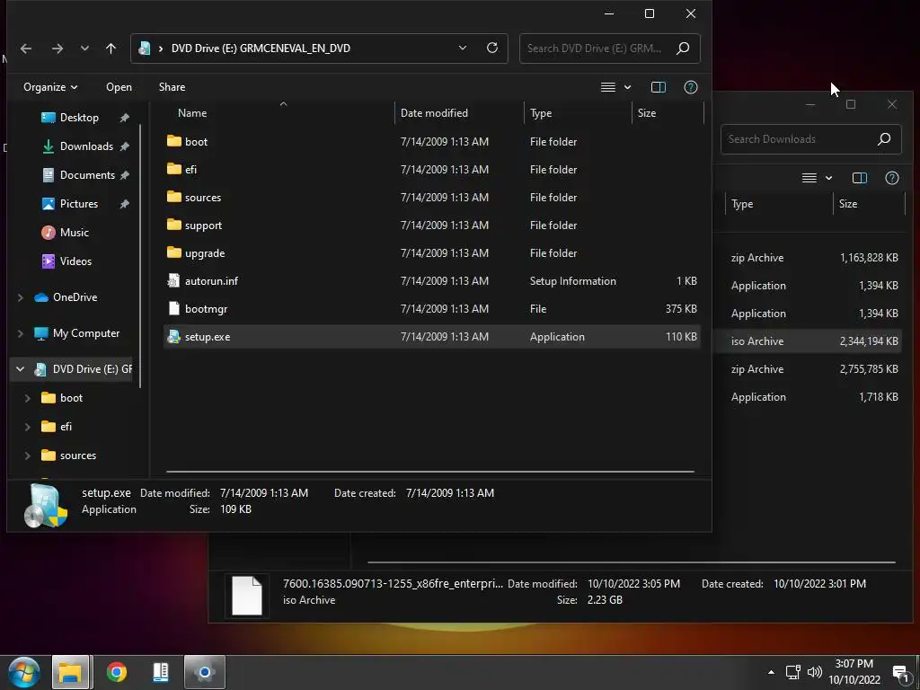Open volume control in system tray

click(x=814, y=672)
